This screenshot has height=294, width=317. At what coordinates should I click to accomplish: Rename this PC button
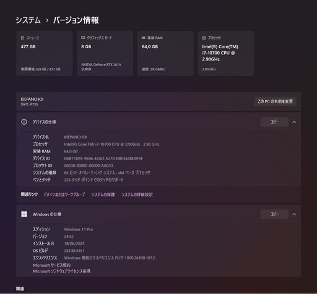click(x=276, y=101)
